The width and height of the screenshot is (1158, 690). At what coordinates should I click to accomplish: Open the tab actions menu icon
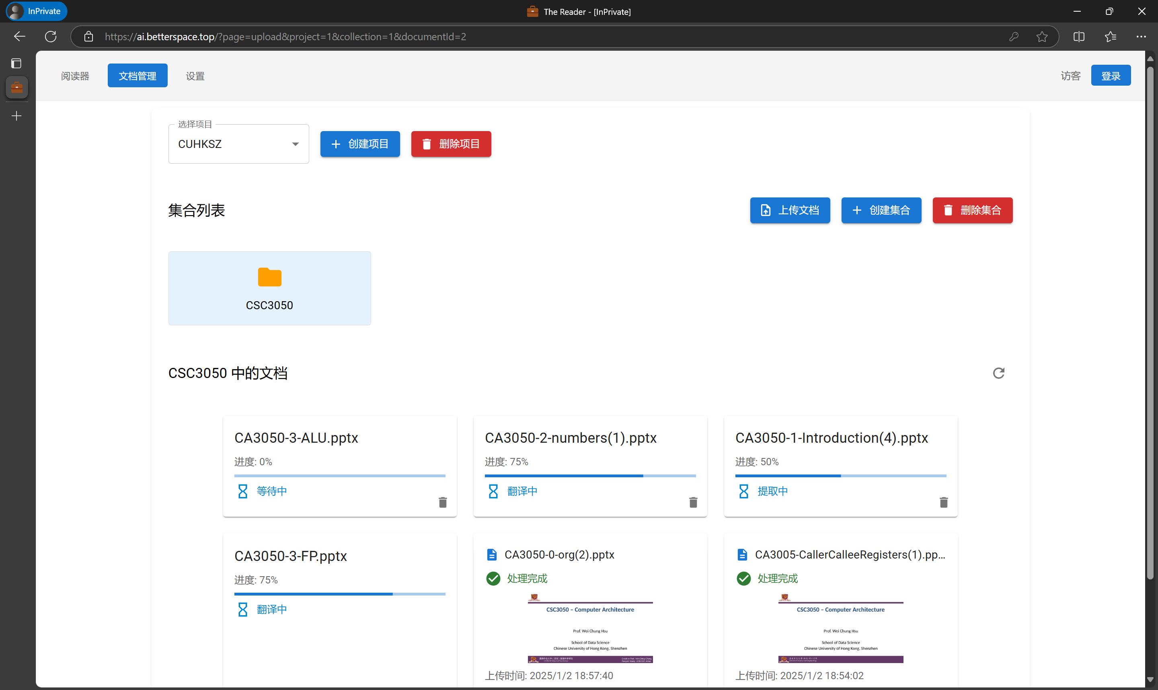[x=16, y=63]
